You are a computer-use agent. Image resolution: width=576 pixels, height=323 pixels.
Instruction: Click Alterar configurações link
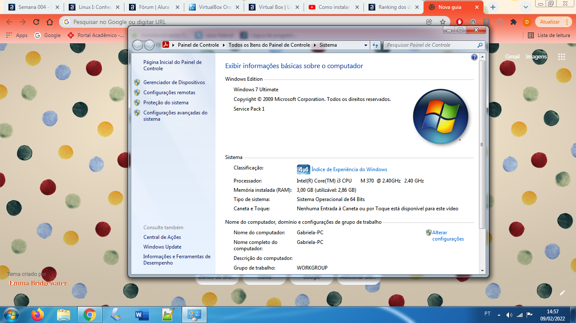point(448,236)
